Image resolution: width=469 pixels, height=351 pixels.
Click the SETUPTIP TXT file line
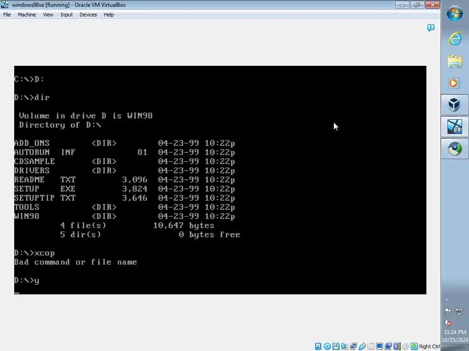pos(125,198)
